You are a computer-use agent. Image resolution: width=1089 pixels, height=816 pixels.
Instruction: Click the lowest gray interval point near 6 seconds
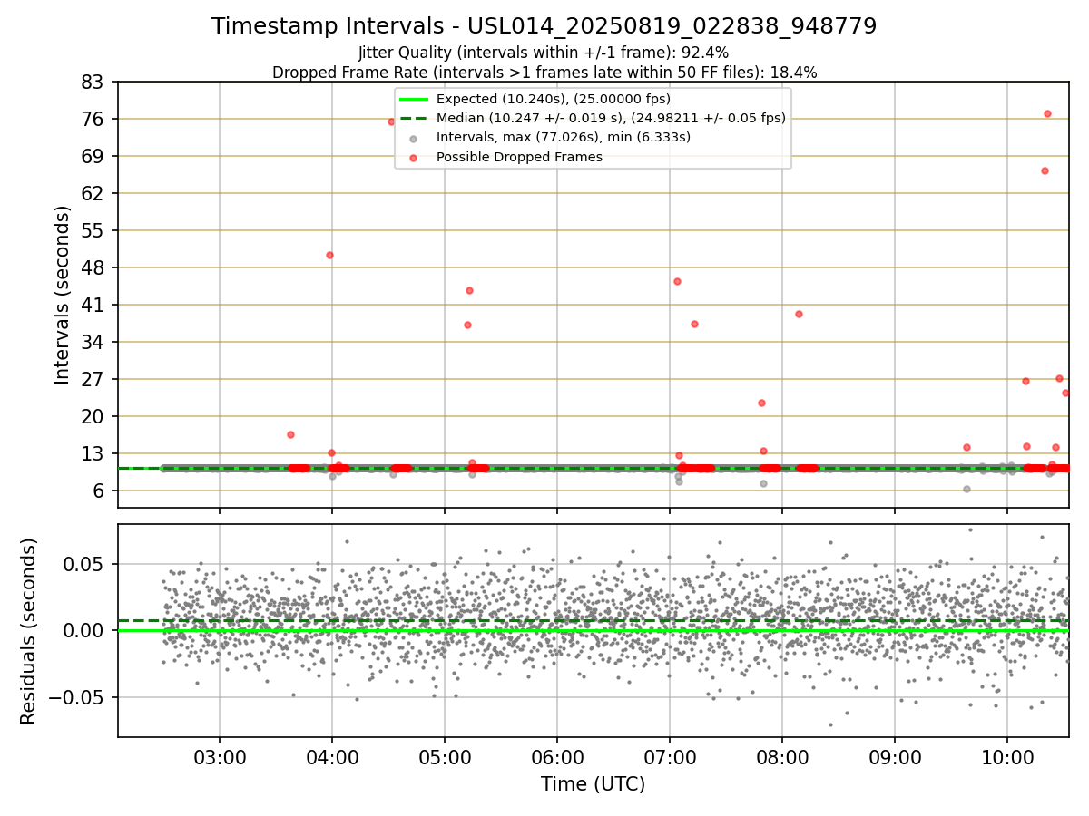click(x=966, y=489)
